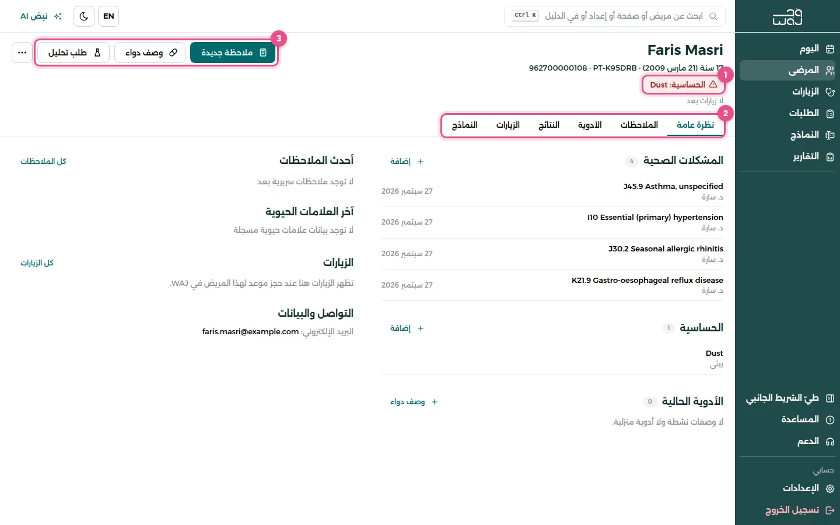The height and width of the screenshot is (525, 840).
Task: Switch to the الملاحظات notes tab
Action: point(639,125)
